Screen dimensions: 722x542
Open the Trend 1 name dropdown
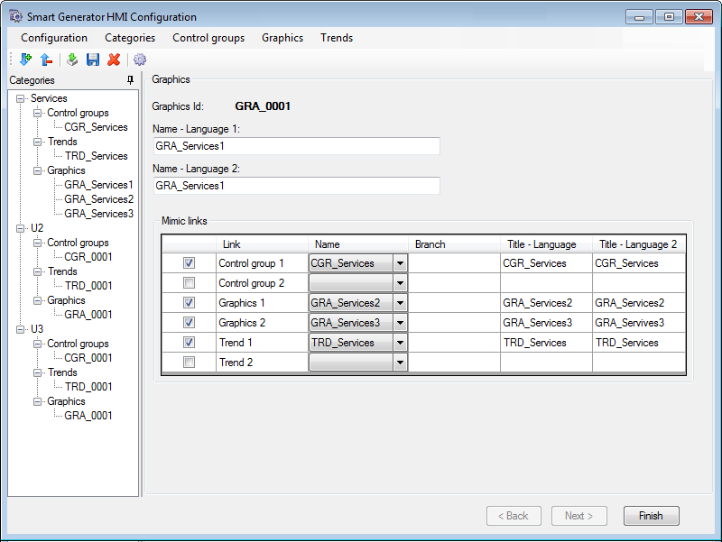400,343
